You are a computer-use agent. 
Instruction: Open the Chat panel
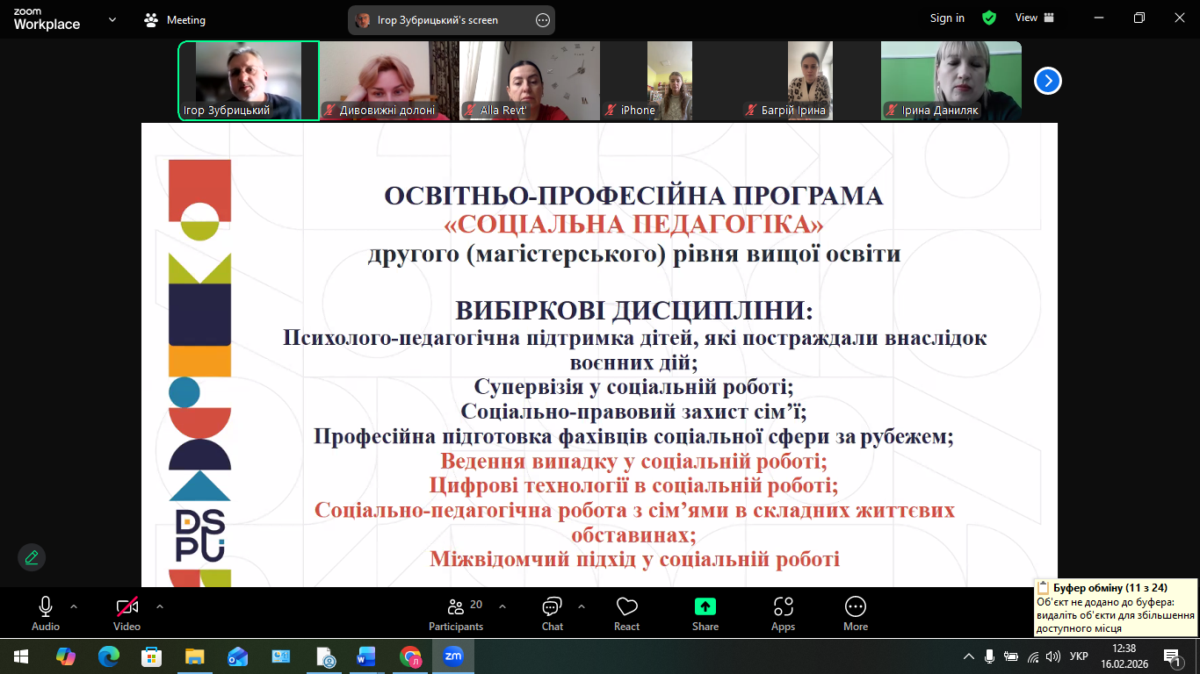click(x=552, y=613)
